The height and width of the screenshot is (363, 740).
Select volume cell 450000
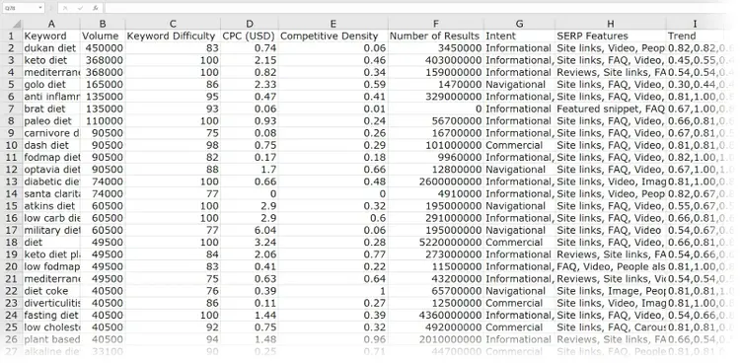103,48
